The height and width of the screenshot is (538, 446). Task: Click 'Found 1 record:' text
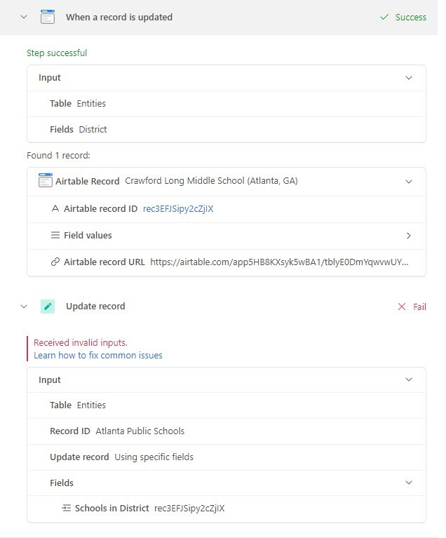pos(58,156)
